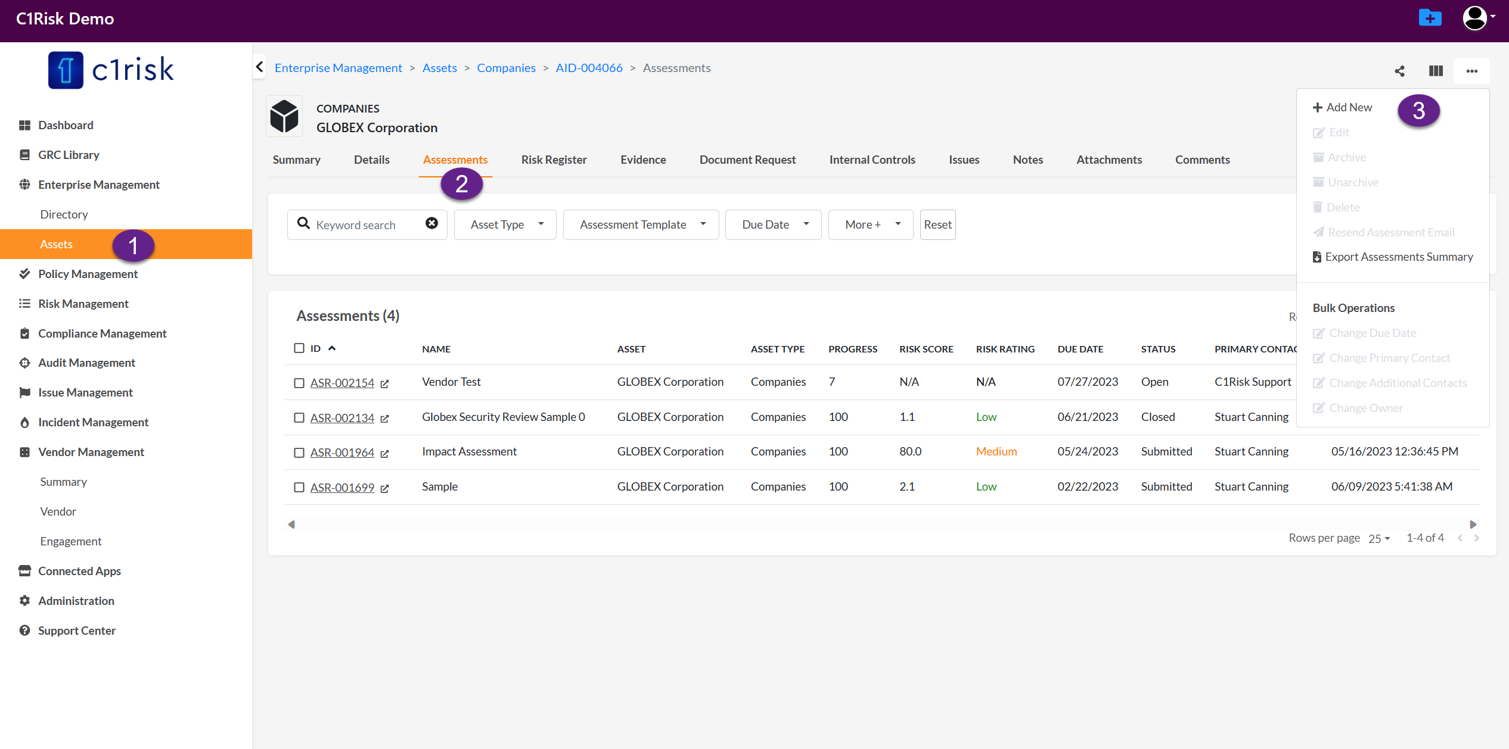Click the three-dot more options icon
Image resolution: width=1509 pixels, height=749 pixels.
click(x=1471, y=71)
